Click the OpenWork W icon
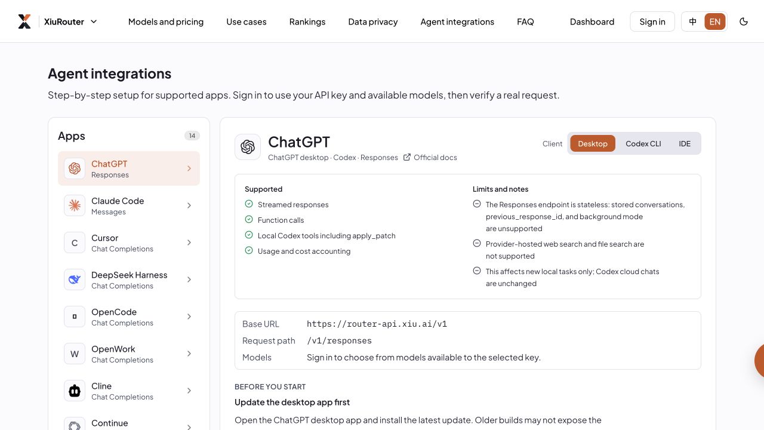Viewport: 764px width, 430px height. point(75,354)
